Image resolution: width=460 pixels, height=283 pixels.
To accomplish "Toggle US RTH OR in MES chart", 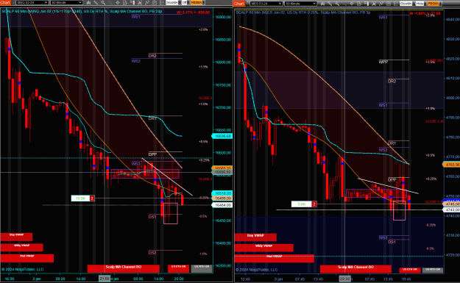I will coord(433,270).
